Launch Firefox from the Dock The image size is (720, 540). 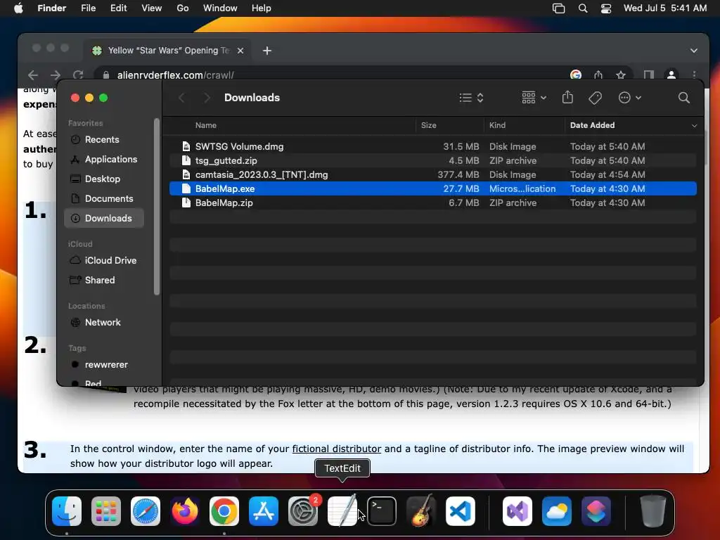[x=185, y=511]
